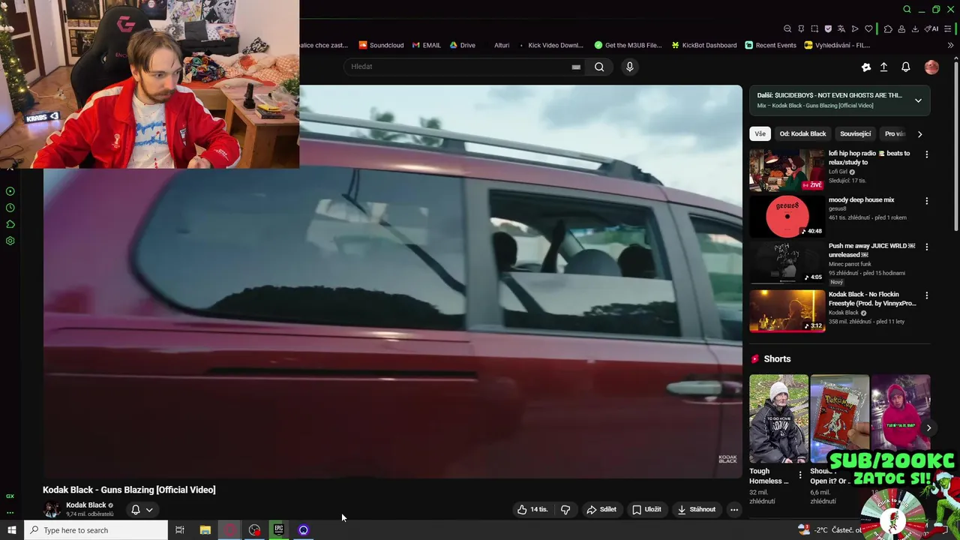Open the sidebar settings gear icon
The height and width of the screenshot is (540, 960).
click(10, 241)
